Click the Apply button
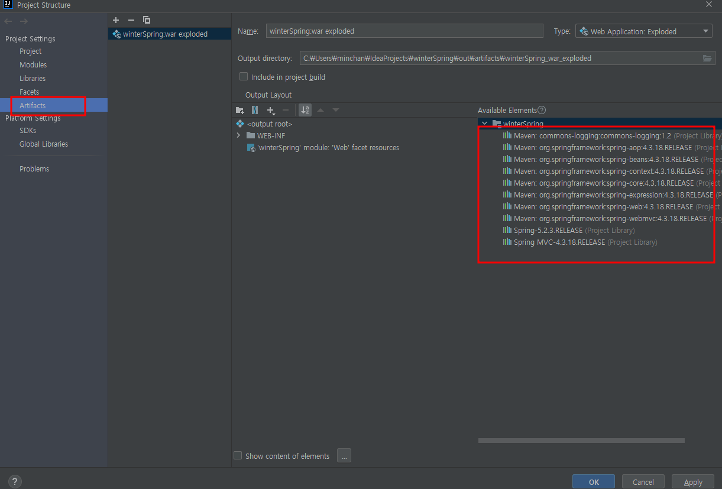This screenshot has height=489, width=722. point(693,482)
